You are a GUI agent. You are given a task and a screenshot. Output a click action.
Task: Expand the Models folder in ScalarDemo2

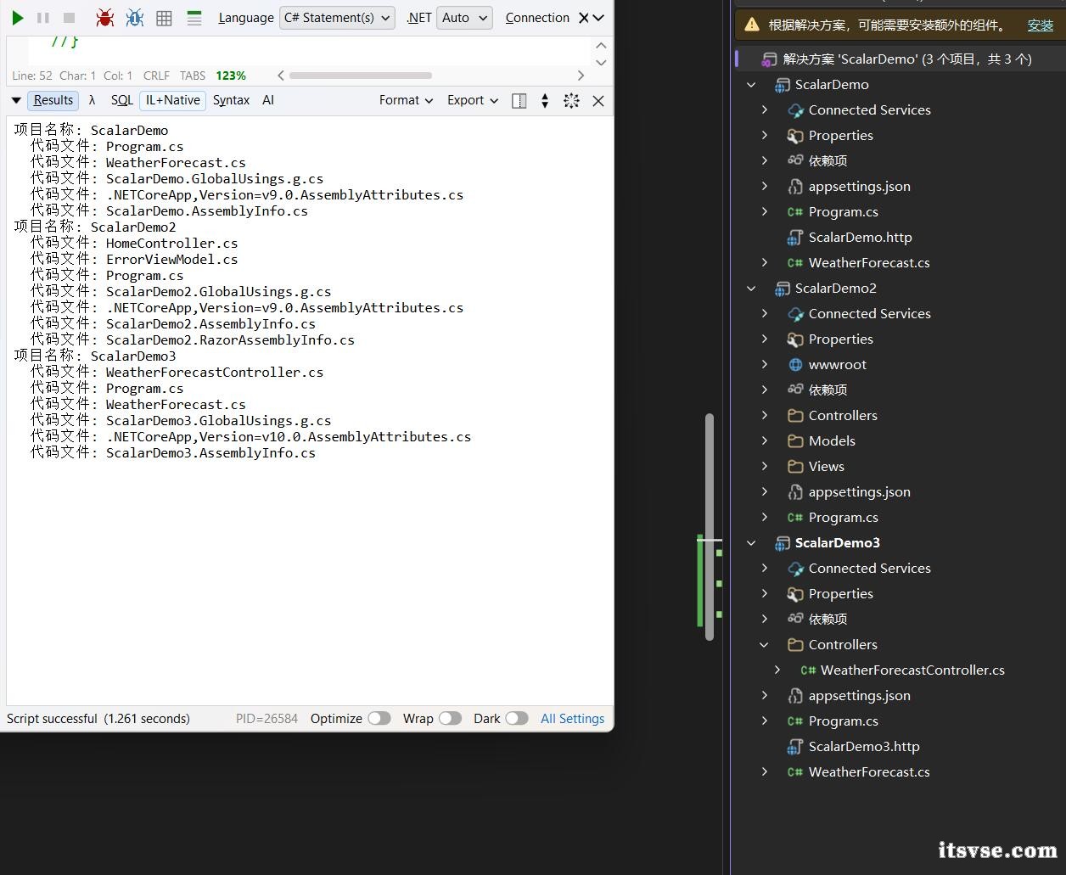point(764,441)
